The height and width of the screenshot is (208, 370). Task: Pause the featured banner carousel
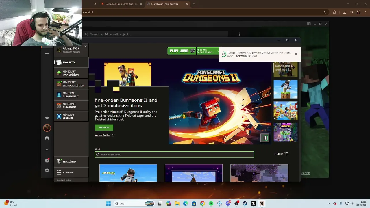265,138
